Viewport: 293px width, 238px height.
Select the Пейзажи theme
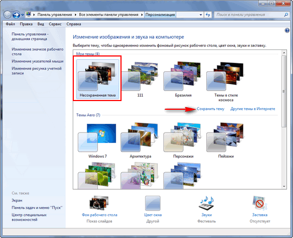pyautogui.click(x=226, y=140)
